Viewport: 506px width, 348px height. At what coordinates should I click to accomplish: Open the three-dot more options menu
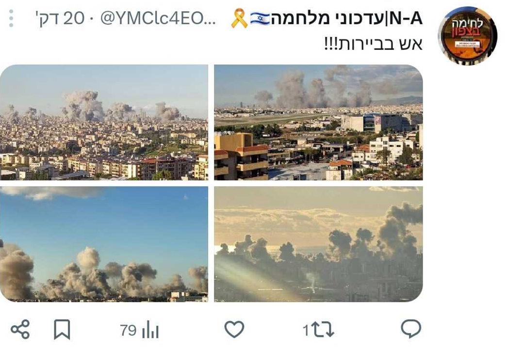point(11,18)
